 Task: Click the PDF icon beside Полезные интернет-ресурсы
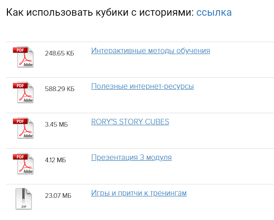23,92
